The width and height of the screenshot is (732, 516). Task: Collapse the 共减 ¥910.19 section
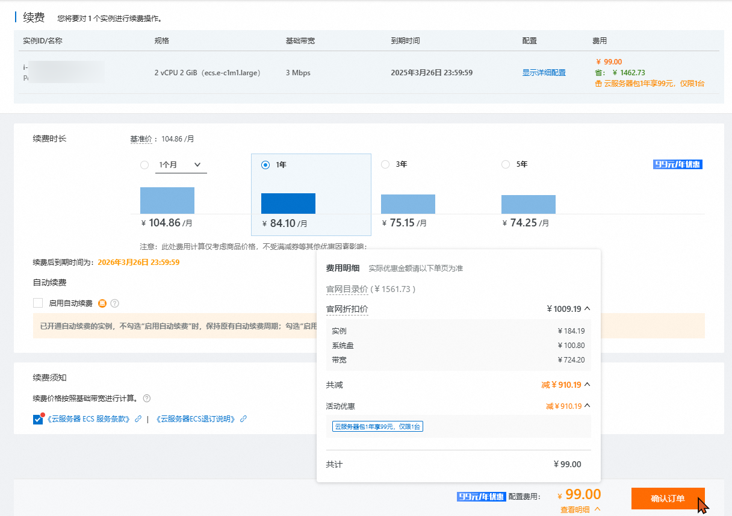[x=588, y=385]
